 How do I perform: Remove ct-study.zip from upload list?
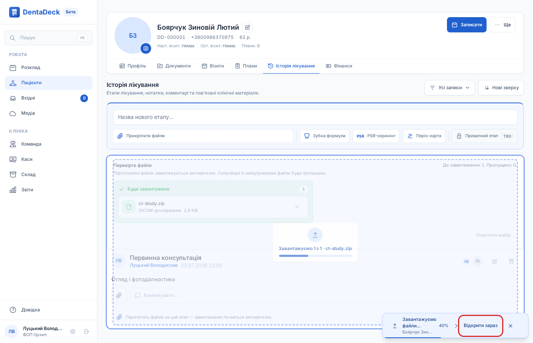point(297,207)
